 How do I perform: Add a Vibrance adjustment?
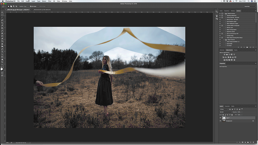tap(234, 55)
